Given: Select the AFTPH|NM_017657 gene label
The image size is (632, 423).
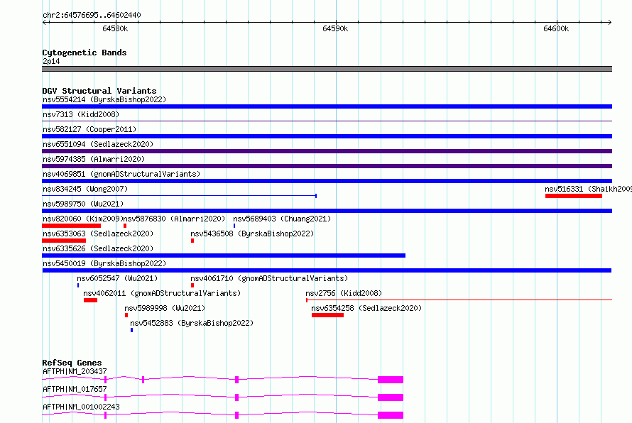Looking at the screenshot, I should pos(75,389).
